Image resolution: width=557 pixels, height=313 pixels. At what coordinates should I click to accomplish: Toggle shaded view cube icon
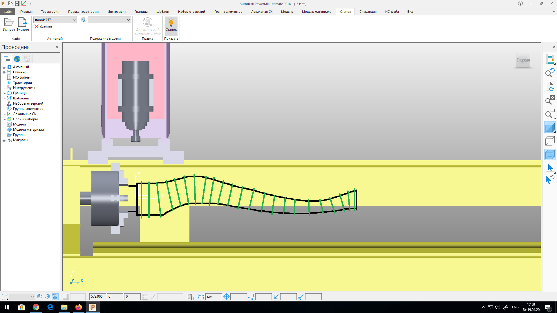point(550,127)
